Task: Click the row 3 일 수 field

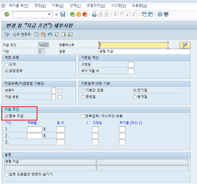Action: click(x=60, y=142)
